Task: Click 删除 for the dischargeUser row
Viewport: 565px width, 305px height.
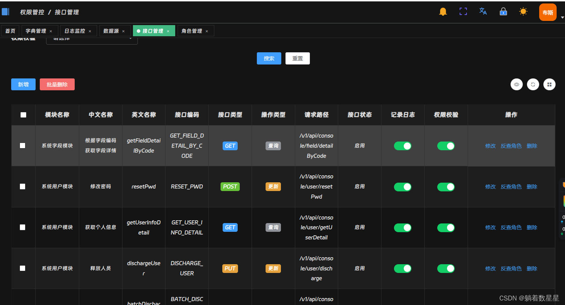Action: pyautogui.click(x=532, y=269)
